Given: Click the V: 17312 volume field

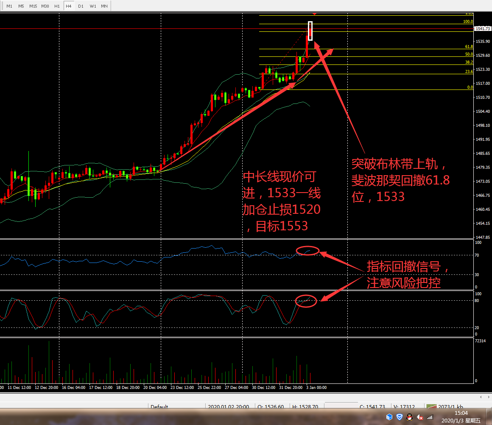Looking at the screenshot, I should (404, 406).
